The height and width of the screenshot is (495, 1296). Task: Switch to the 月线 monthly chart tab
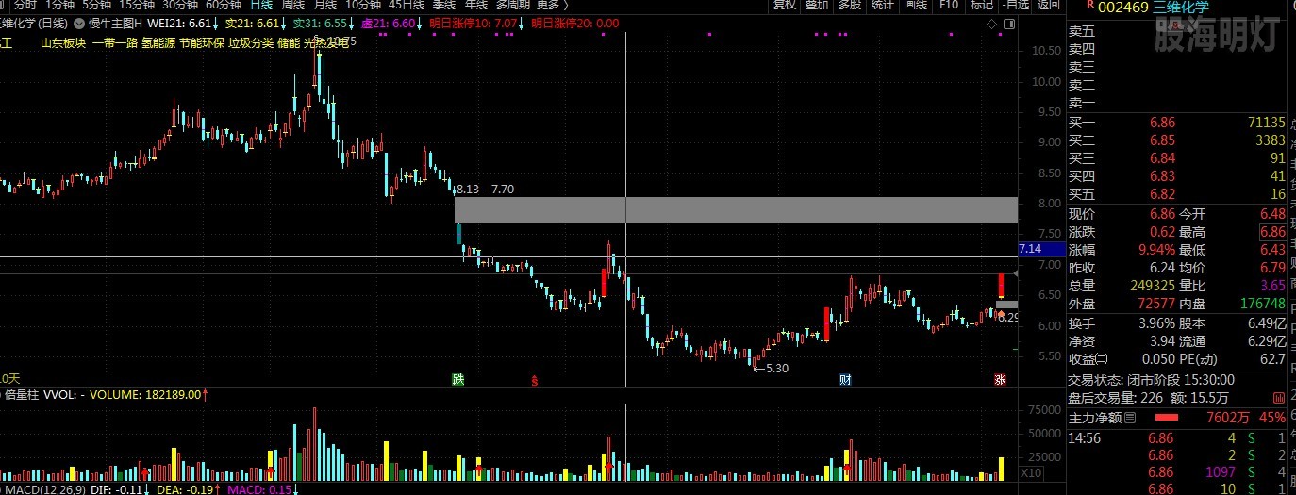324,5
